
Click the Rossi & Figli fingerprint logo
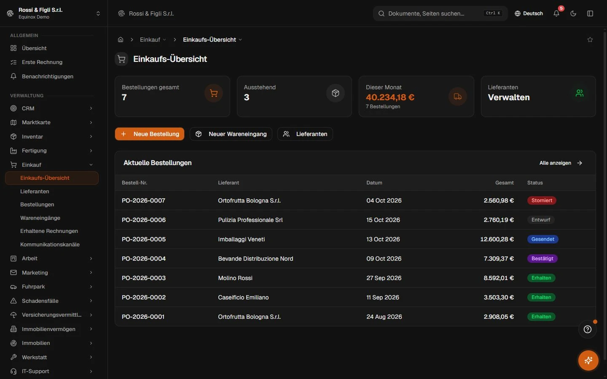(10, 13)
